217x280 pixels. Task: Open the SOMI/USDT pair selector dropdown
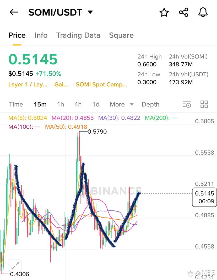(90, 12)
